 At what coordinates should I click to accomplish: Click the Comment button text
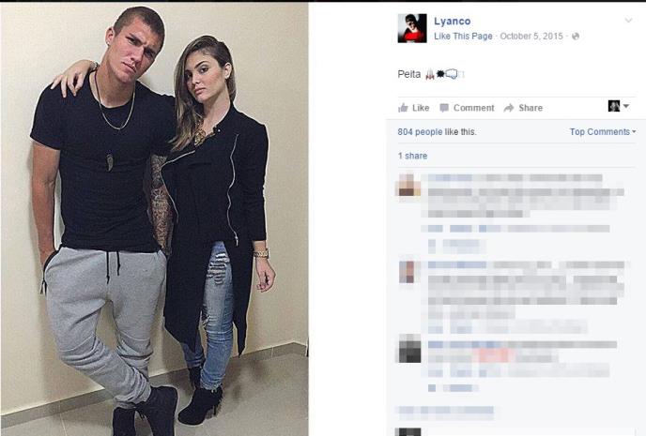pos(474,108)
